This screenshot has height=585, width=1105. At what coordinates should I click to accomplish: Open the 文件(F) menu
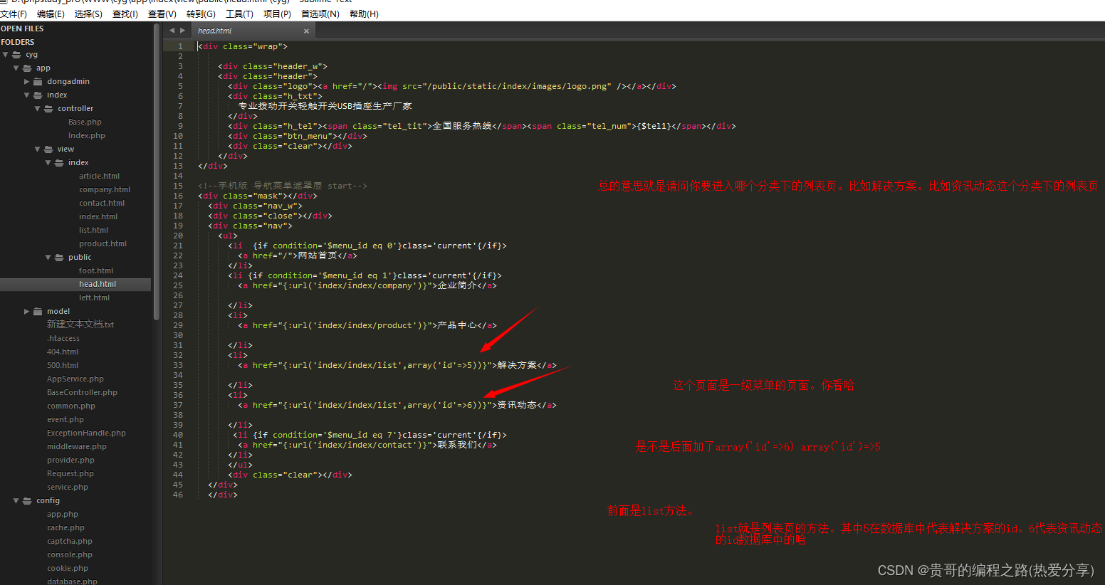tap(14, 14)
